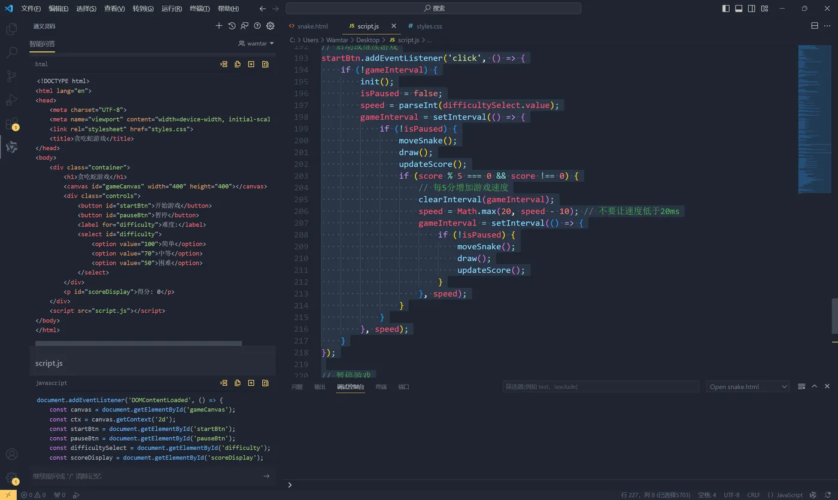The width and height of the screenshot is (838, 500).
Task: Open the 'Open snake.html' debug dropdown
Action: point(748,386)
